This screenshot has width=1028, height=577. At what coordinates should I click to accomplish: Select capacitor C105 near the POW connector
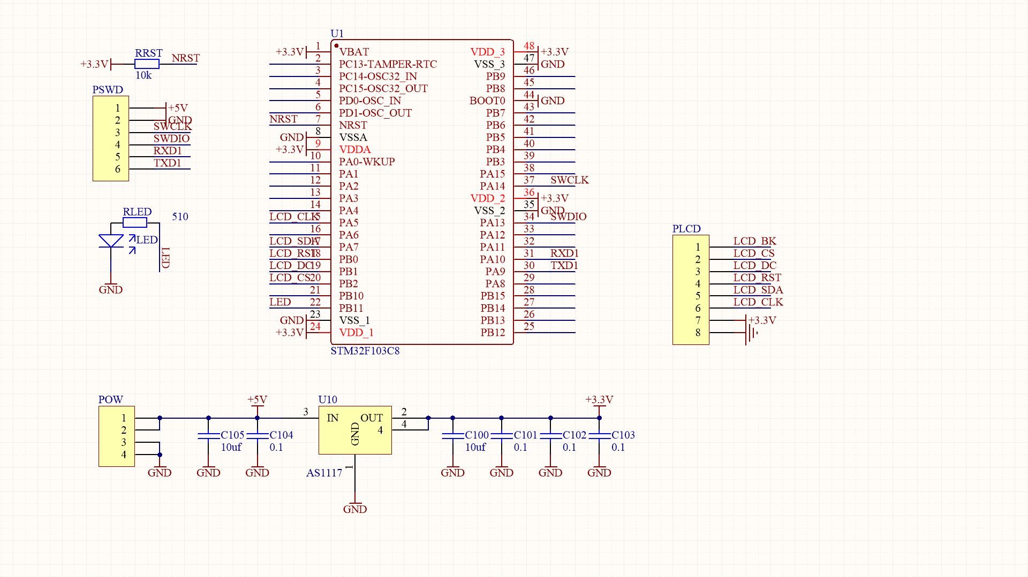pyautogui.click(x=209, y=436)
